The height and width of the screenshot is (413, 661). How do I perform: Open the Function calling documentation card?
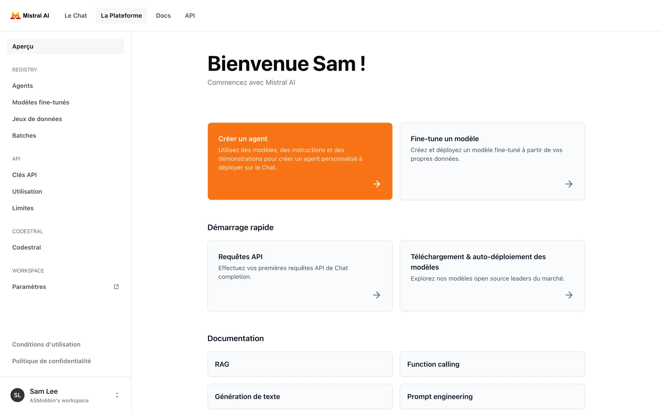[x=492, y=364]
